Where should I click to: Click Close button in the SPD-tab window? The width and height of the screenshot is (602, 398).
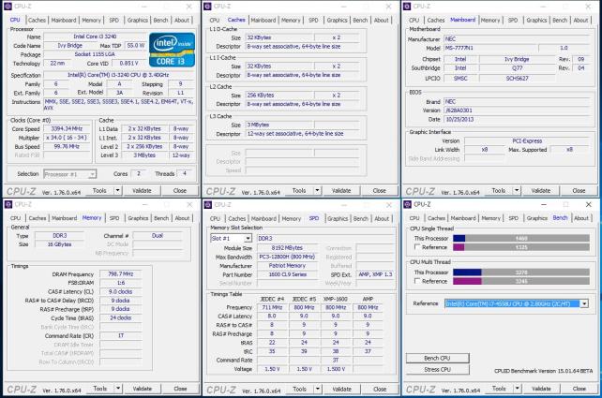click(x=380, y=389)
